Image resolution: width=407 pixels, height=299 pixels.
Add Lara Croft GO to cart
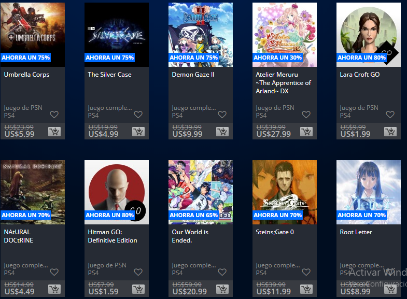coord(390,132)
